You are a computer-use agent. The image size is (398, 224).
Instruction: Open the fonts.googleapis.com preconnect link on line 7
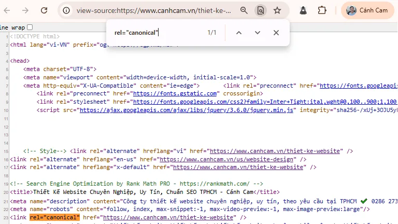point(359,86)
